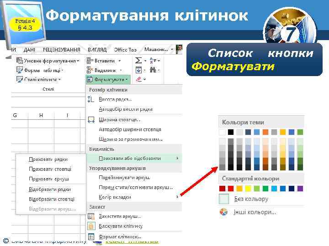This screenshot has height=246, width=329.
Task: Expand the Колір вкладки submenu arrow
Action: click(x=177, y=197)
